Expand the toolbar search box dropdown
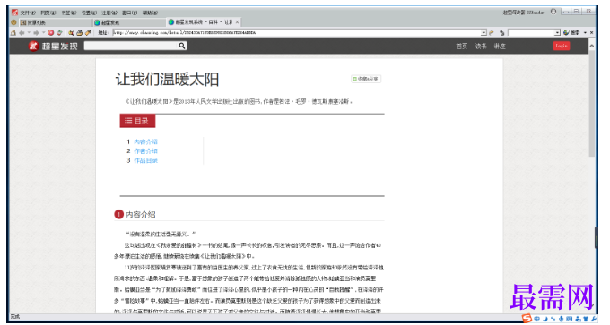The image size is (610, 325). coord(557,33)
